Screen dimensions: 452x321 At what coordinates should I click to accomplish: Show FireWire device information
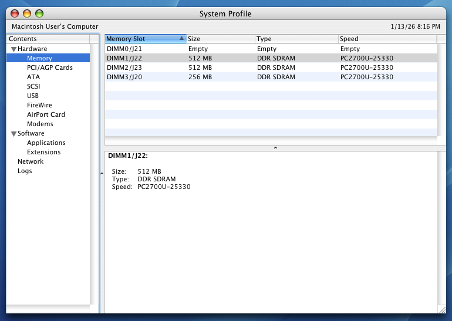(x=39, y=105)
